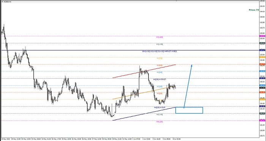The width and height of the screenshot is (266, 141).
Task: Click the H4 PIVOT level label
Action: 160,79
